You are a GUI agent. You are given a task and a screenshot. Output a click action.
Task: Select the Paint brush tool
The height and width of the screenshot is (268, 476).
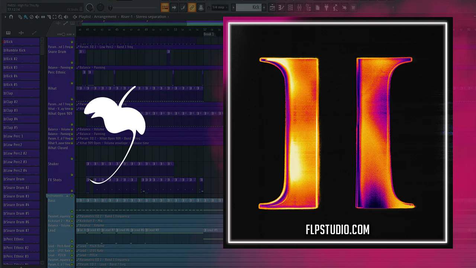pos(26,17)
